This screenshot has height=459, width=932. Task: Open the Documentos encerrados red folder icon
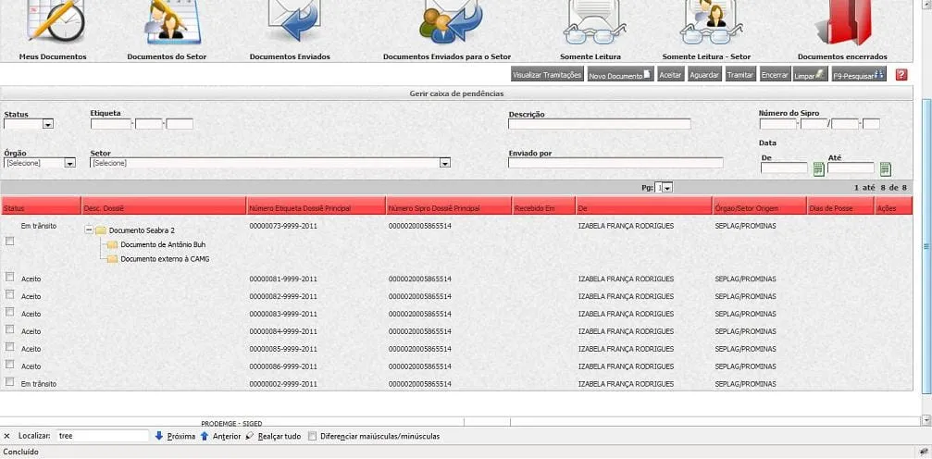click(843, 22)
